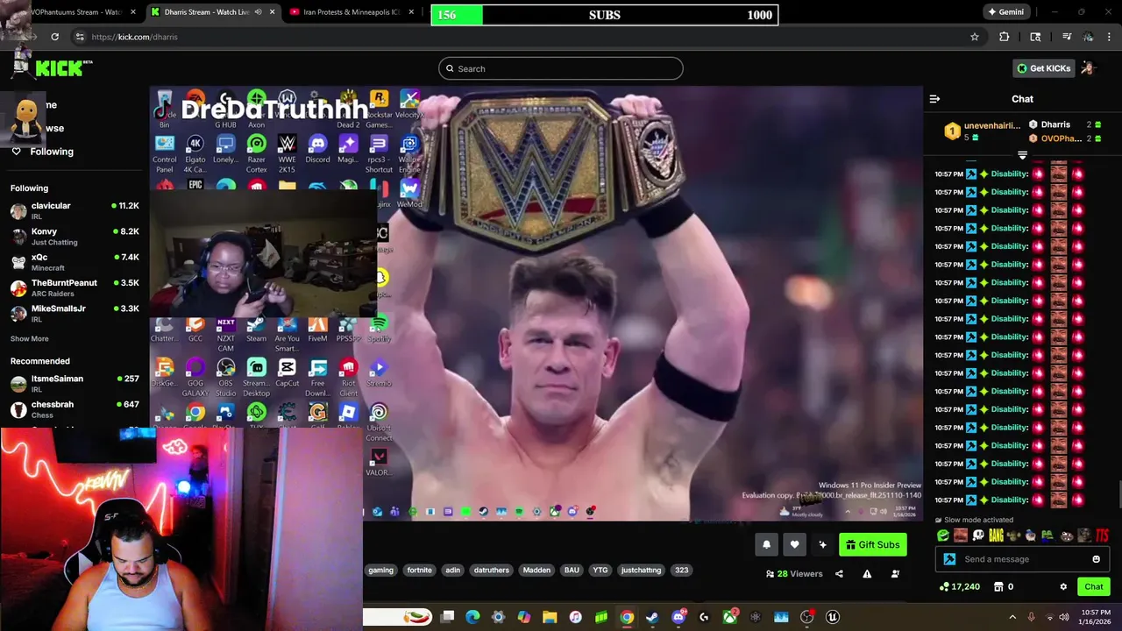Click the Get KICKs button
1122x631 pixels.
(1044, 68)
